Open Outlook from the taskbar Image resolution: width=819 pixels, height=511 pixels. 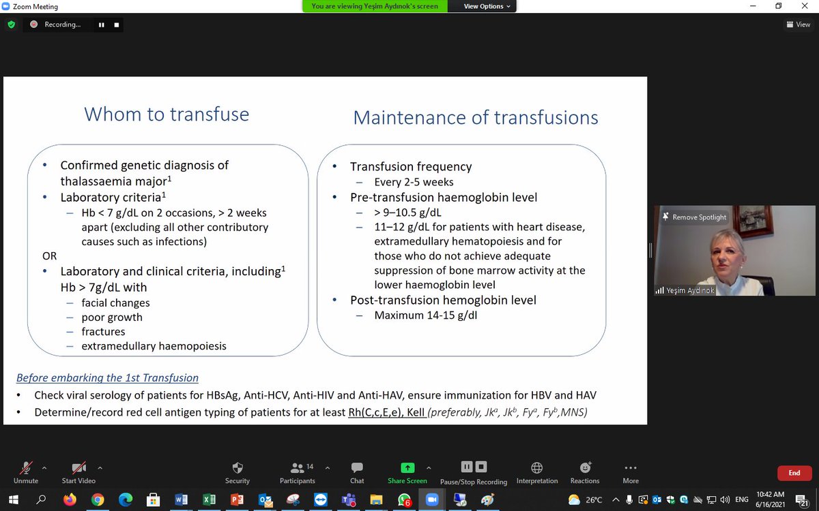pos(265,499)
